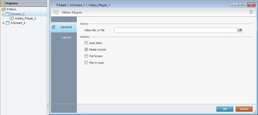Collapse the S:Screen_1 tree node
Viewport: 258px width, 115px height.
click(4, 14)
